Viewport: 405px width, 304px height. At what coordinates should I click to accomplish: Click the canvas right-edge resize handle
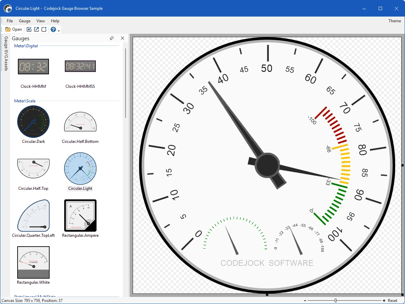click(403, 165)
